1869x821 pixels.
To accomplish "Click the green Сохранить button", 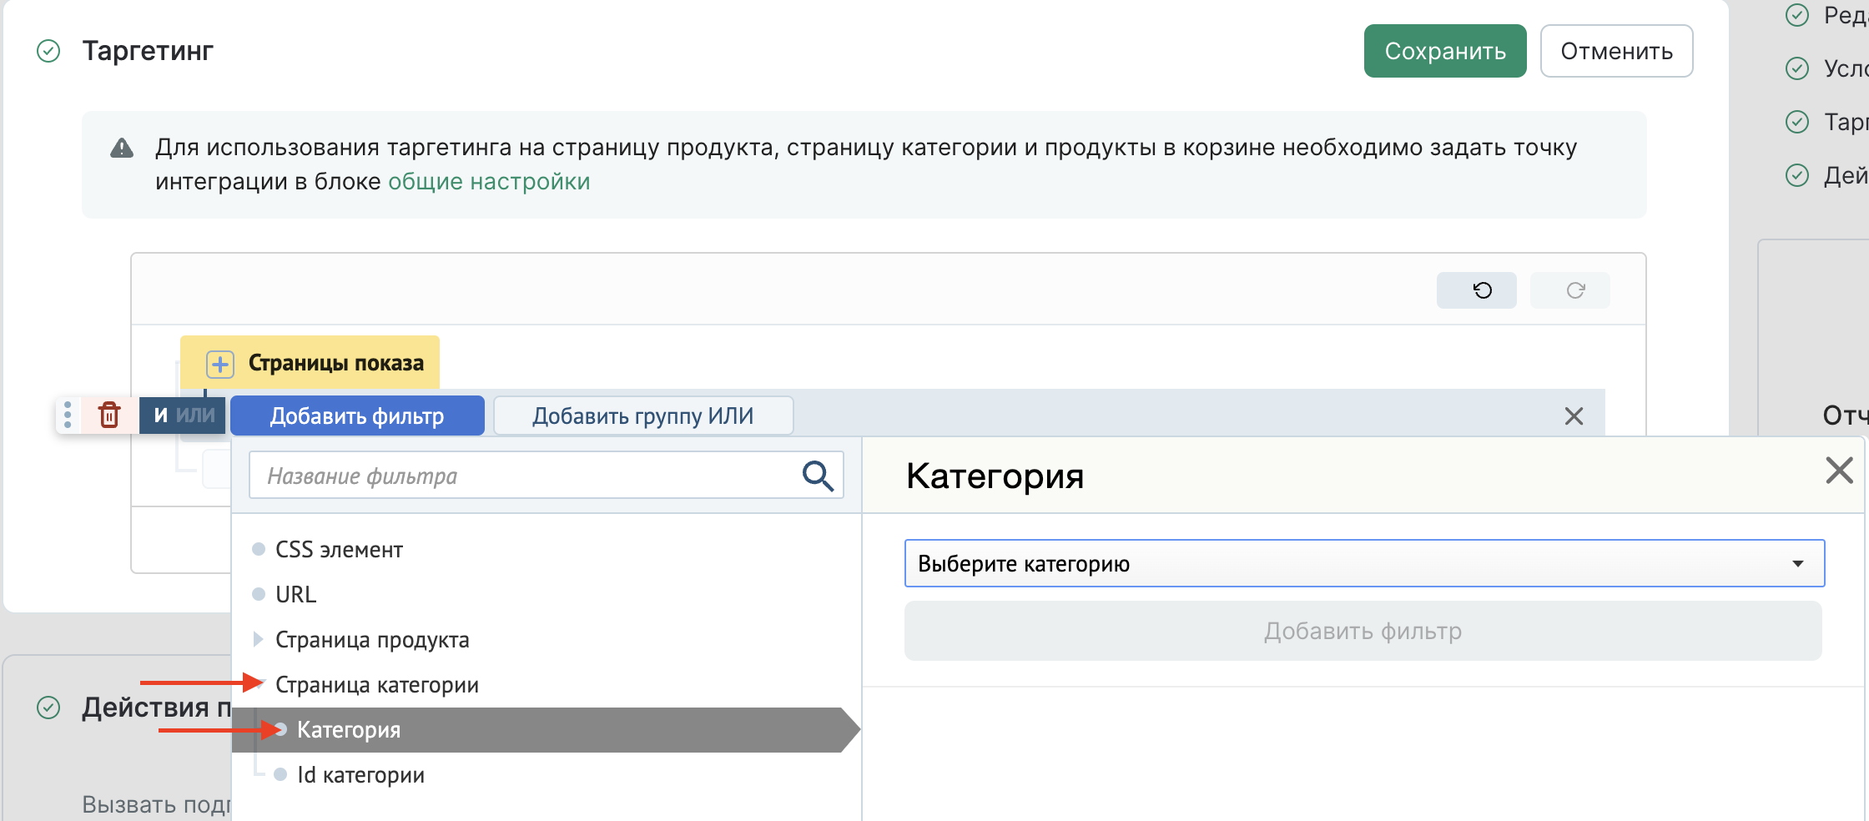I will coord(1445,51).
